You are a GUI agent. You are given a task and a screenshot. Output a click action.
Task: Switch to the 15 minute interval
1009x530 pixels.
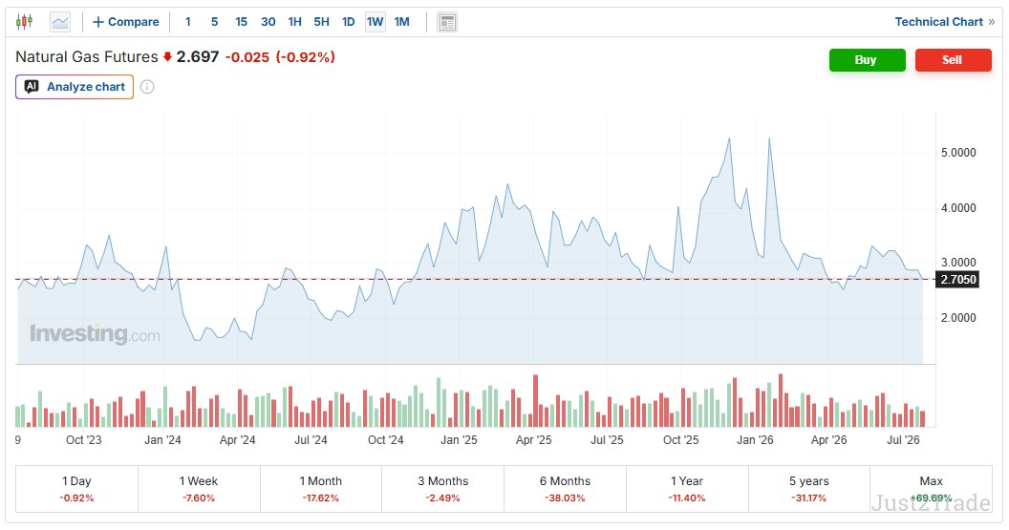pyautogui.click(x=242, y=22)
